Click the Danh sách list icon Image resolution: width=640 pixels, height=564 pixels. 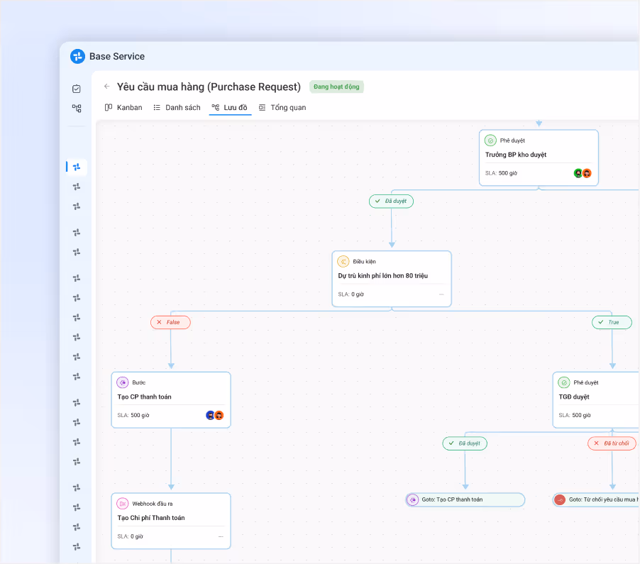pos(157,107)
